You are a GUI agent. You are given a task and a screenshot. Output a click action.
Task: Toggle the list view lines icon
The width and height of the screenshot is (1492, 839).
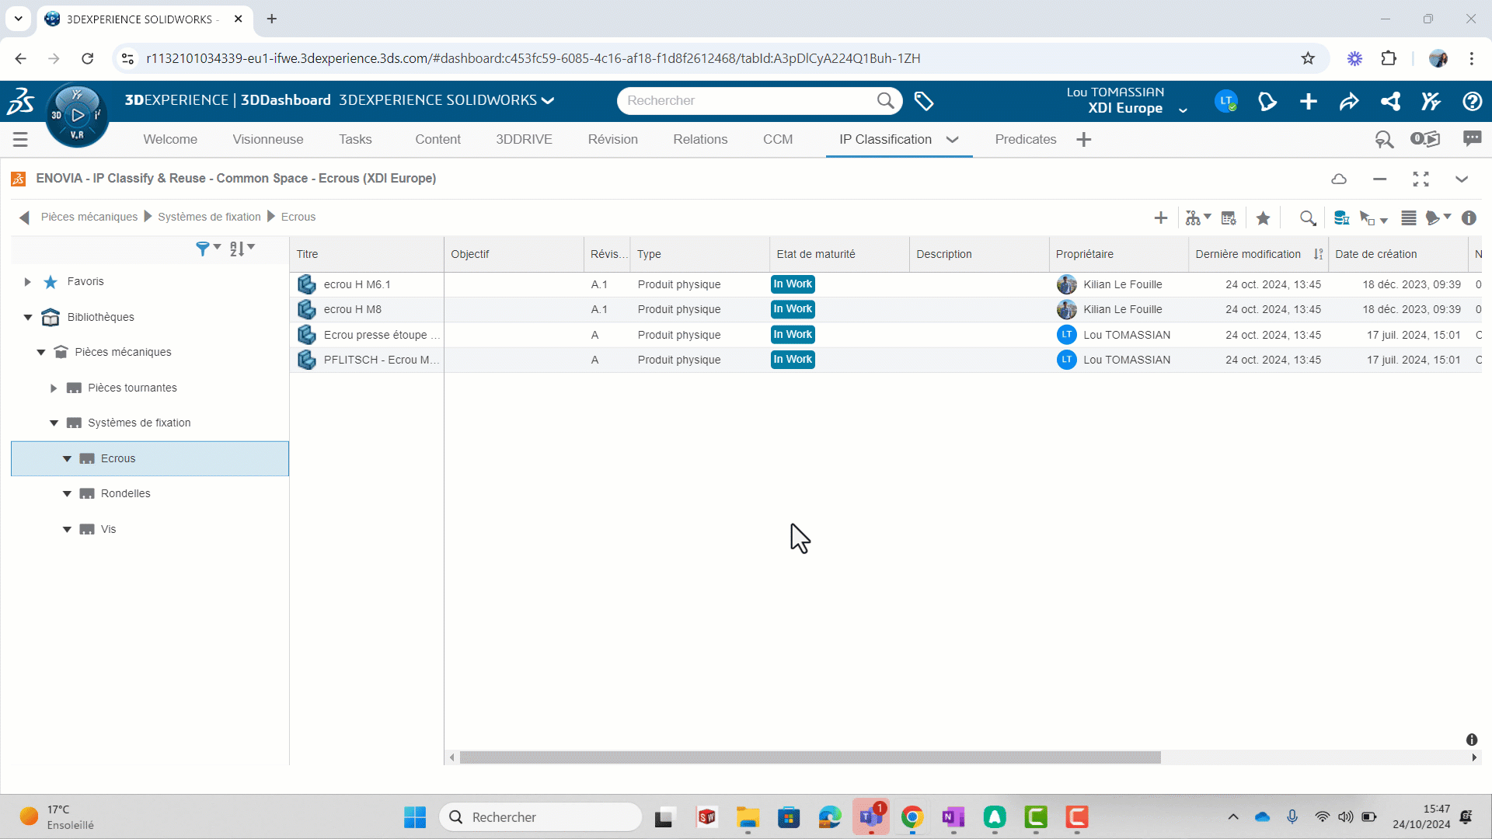1408,218
